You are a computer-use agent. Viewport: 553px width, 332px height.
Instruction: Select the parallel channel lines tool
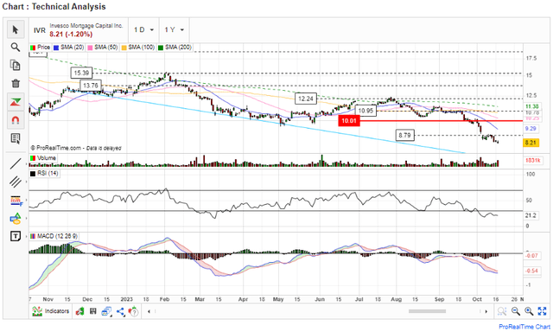click(16, 182)
